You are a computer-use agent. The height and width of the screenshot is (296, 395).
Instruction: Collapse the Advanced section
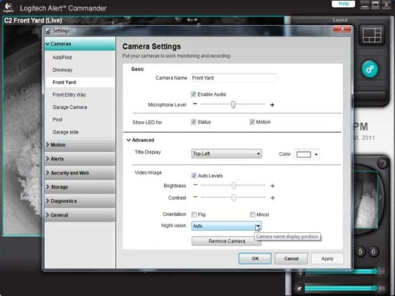click(129, 140)
